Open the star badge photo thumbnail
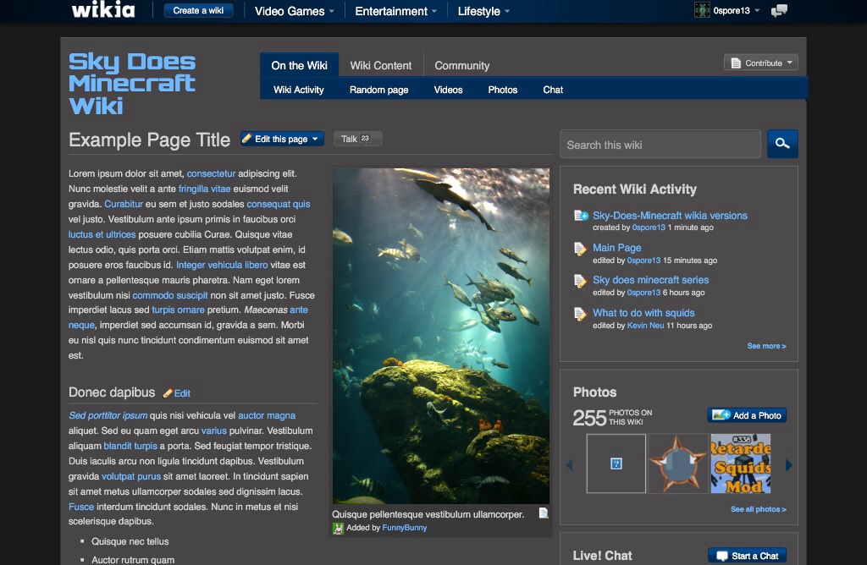The image size is (867, 565). coord(678,464)
